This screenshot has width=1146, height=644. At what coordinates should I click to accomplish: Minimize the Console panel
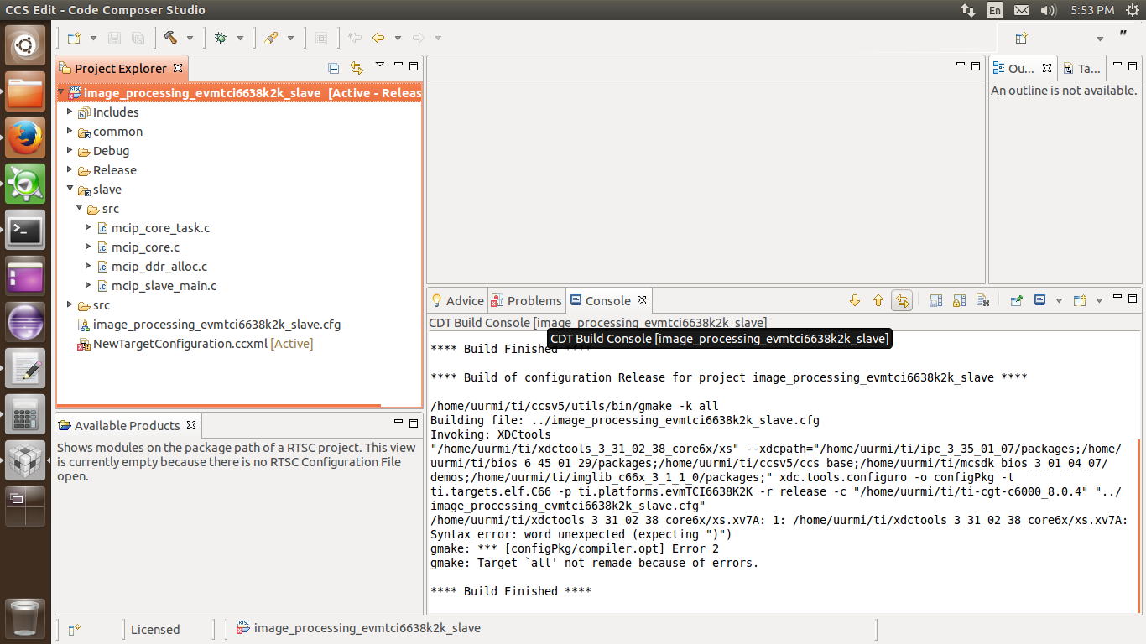tap(1117, 297)
